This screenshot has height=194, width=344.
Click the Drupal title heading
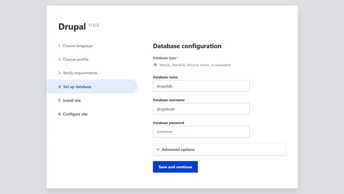(72, 26)
